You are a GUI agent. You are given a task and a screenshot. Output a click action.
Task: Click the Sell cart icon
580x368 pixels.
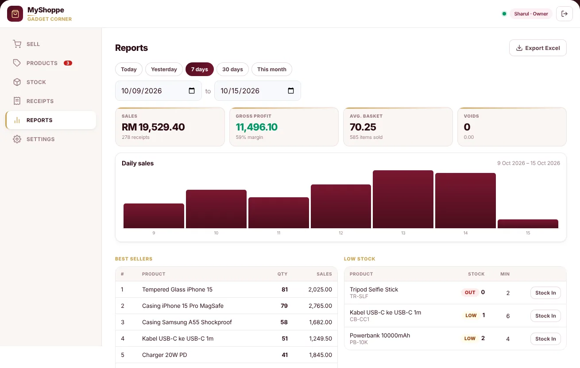tap(17, 44)
